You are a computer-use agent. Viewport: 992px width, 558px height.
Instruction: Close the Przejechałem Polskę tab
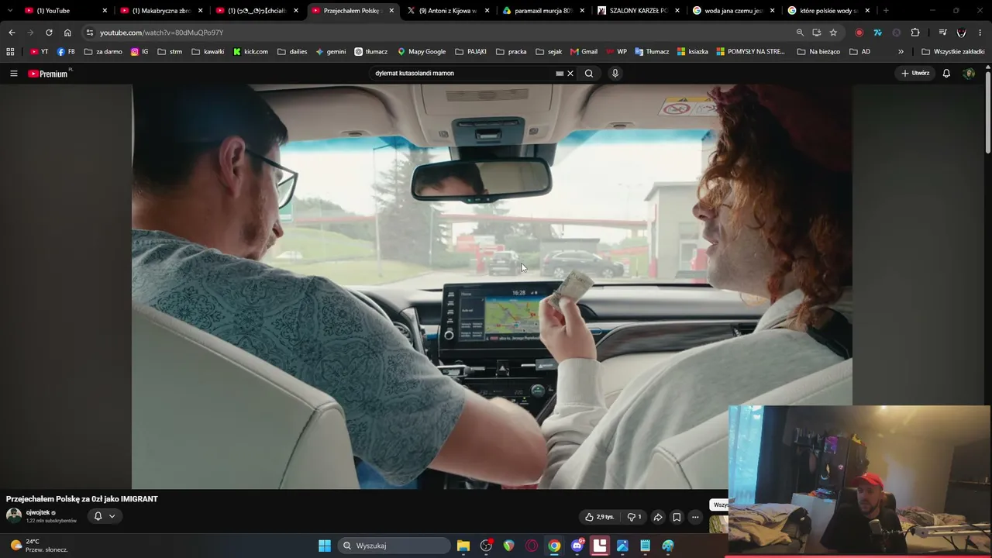click(x=391, y=11)
